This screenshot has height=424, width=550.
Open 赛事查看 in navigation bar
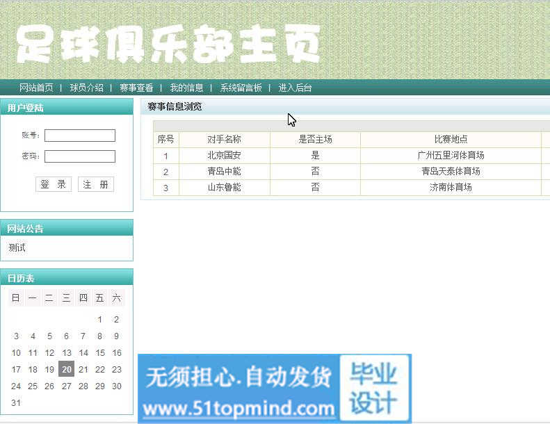tap(136, 88)
